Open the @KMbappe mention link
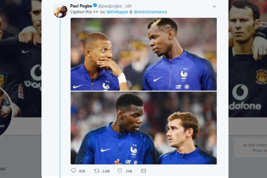Screen dimensions: 267x178 coord(119,12)
